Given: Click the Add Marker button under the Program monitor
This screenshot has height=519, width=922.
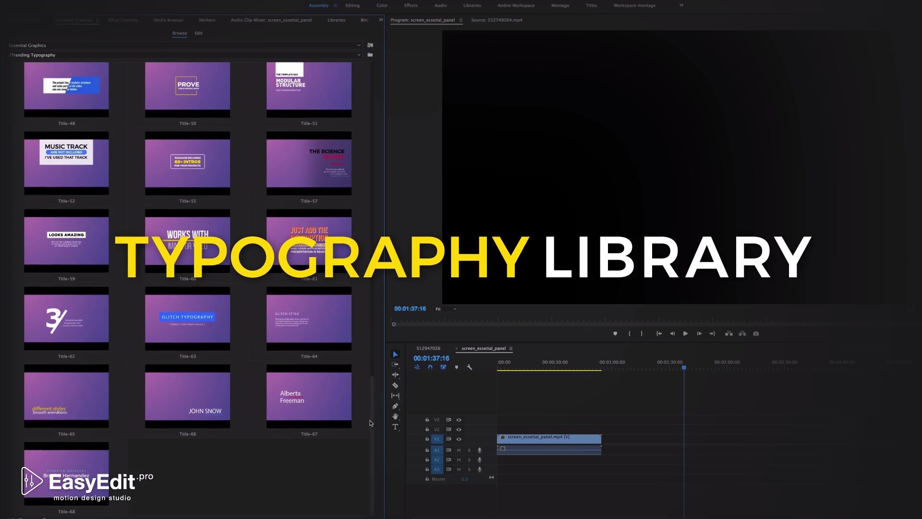Looking at the screenshot, I should 615,334.
